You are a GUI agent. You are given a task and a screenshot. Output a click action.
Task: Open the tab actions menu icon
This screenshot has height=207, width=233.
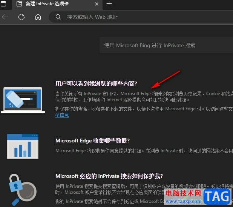click(3, 4)
